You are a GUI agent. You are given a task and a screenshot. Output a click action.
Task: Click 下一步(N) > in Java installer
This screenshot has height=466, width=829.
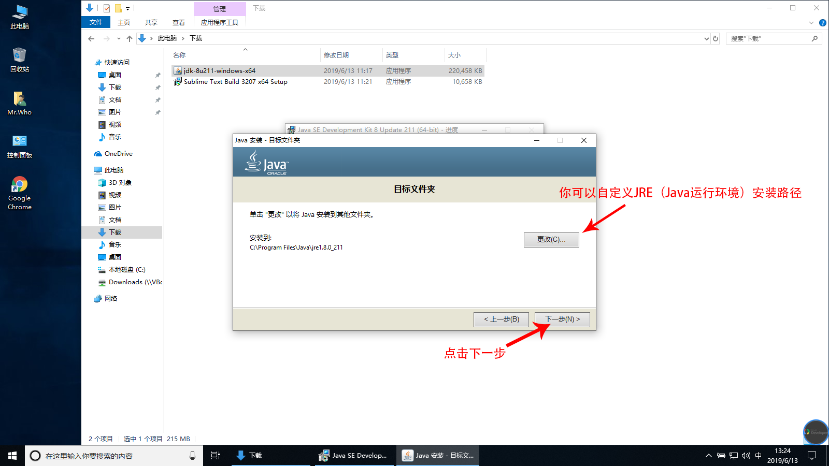562,319
